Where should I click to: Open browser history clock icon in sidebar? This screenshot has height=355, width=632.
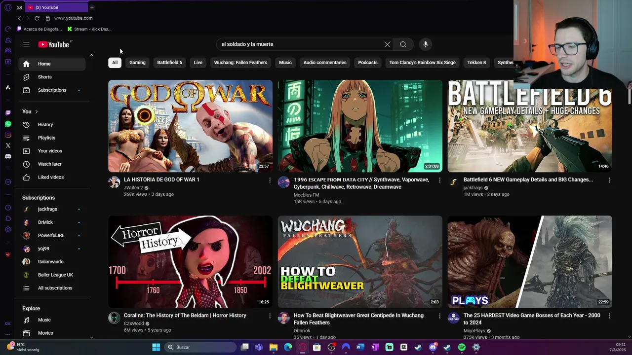point(8,208)
